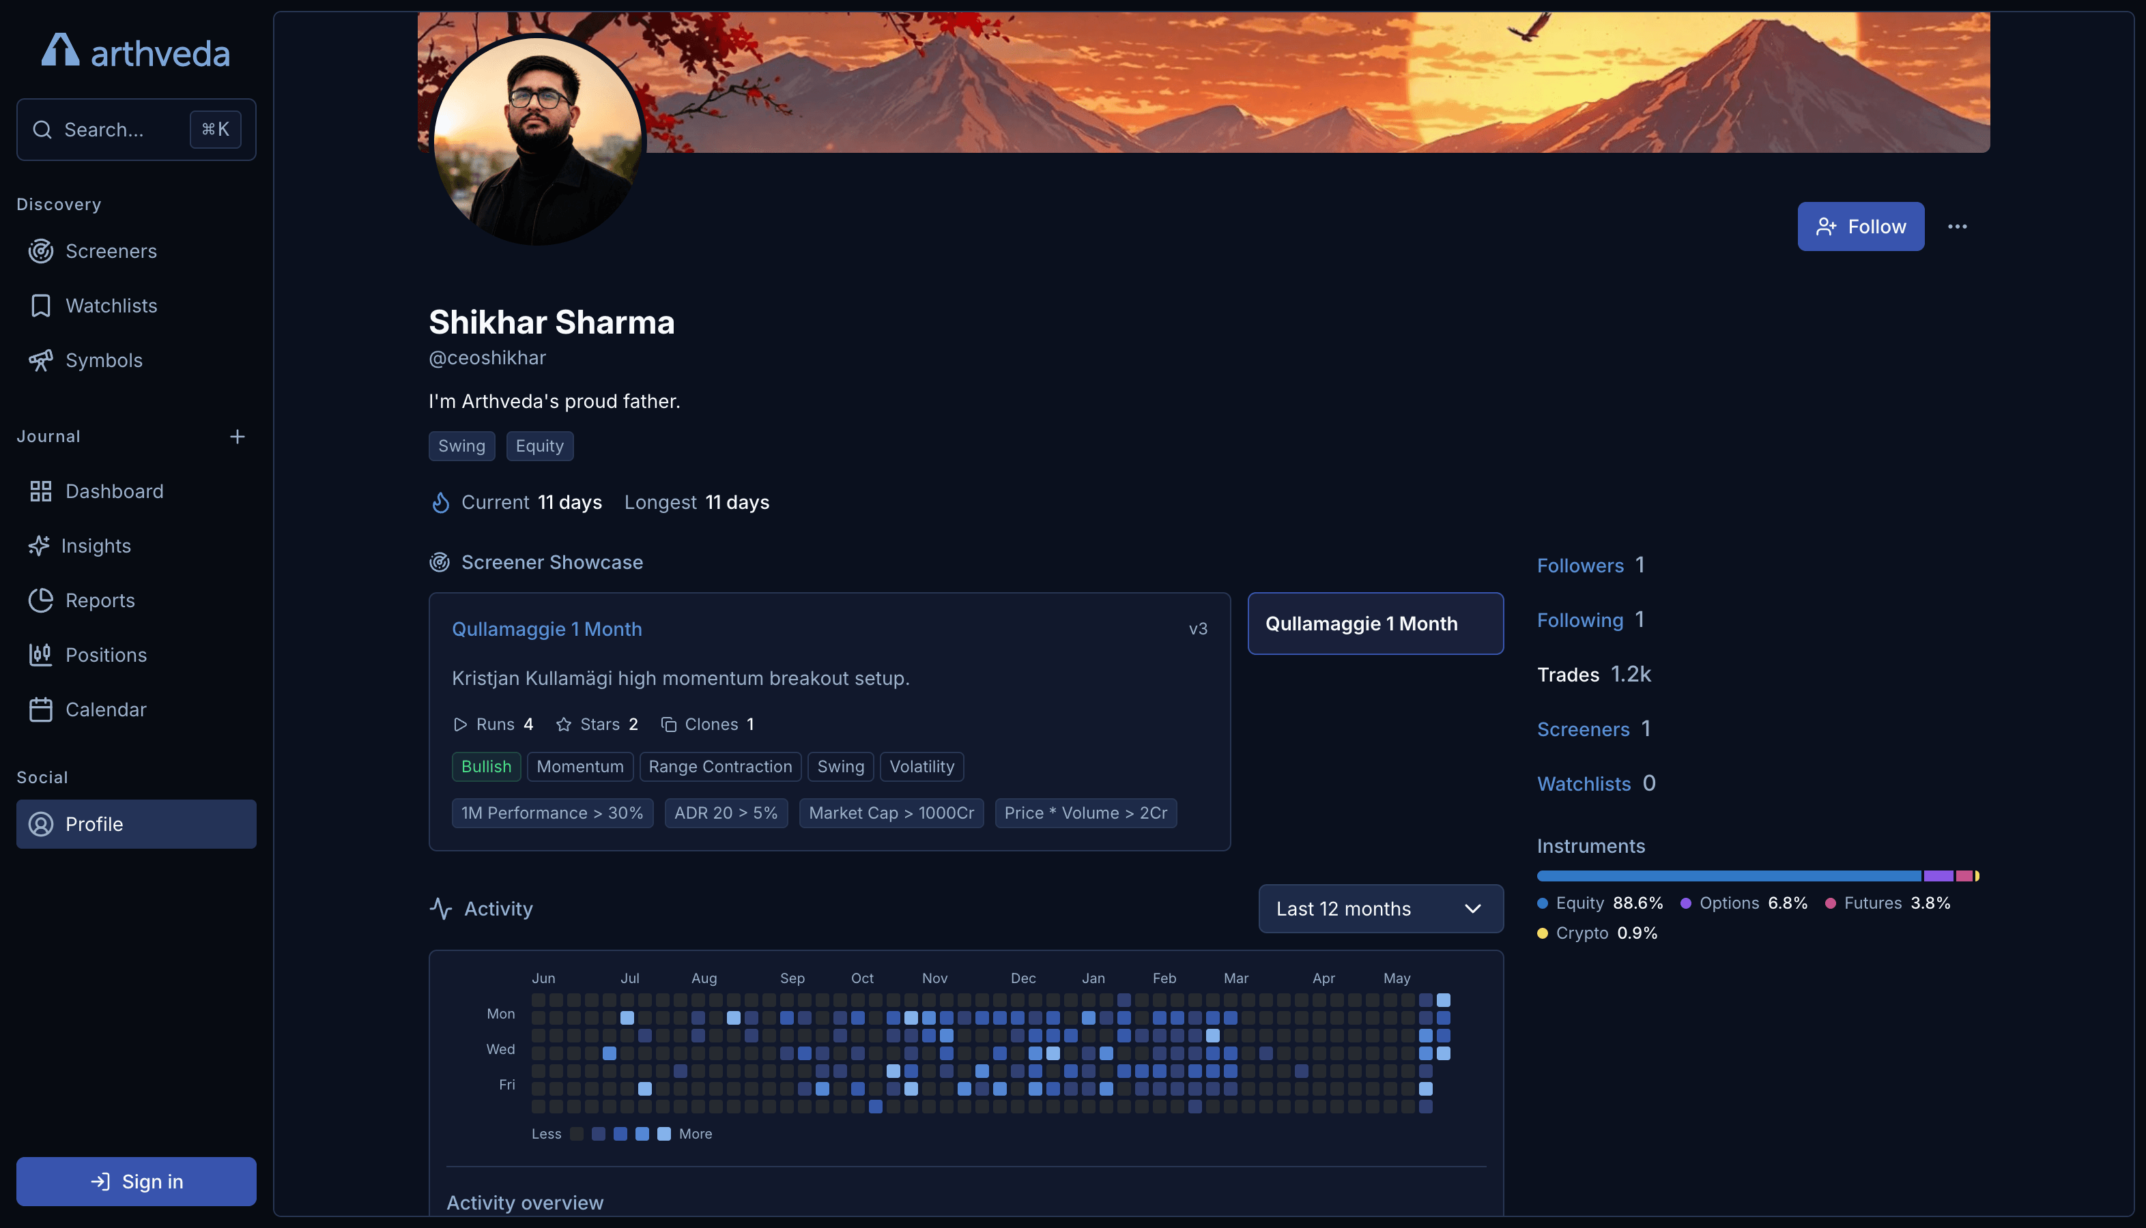
Task: Click the Swing profile tag under bio
Action: (x=461, y=446)
